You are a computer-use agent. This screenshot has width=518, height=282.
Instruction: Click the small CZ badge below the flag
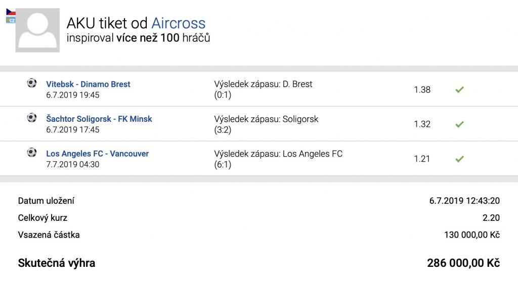click(x=11, y=20)
